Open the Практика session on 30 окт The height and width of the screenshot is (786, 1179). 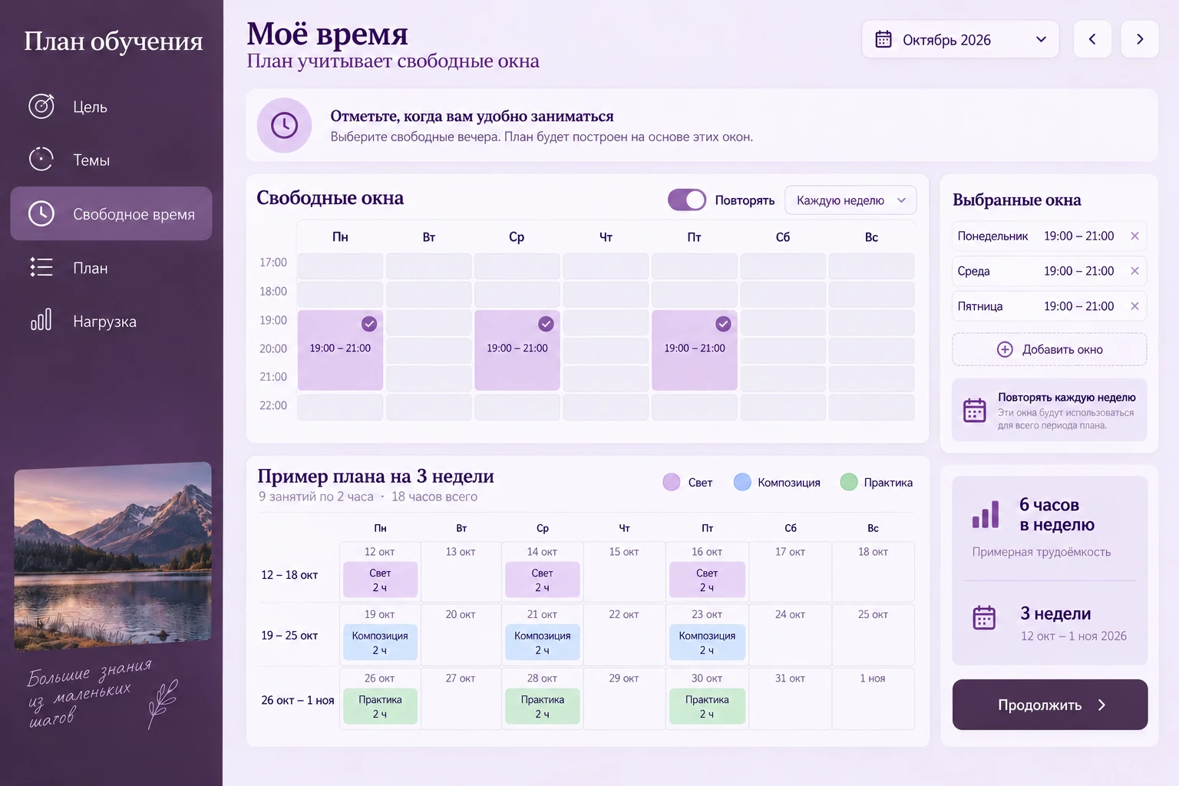point(707,706)
